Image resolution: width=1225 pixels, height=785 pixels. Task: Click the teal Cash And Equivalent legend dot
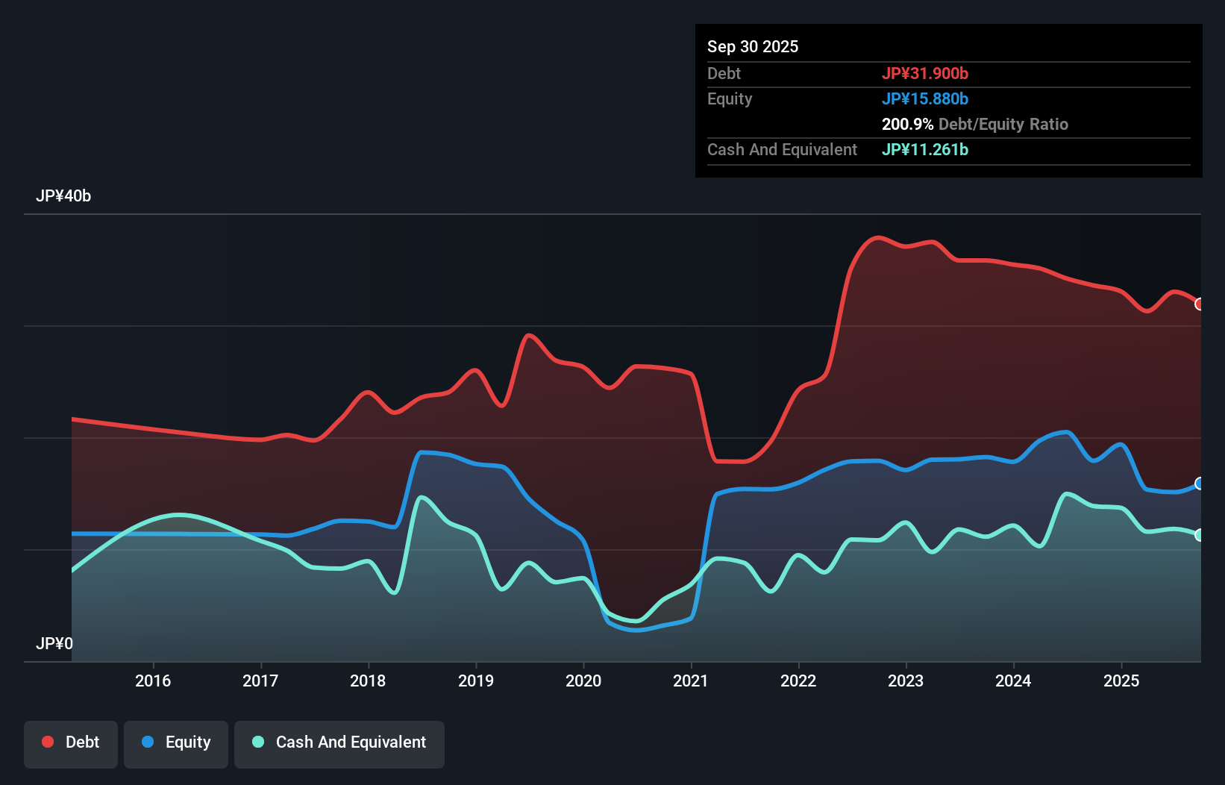point(257,742)
